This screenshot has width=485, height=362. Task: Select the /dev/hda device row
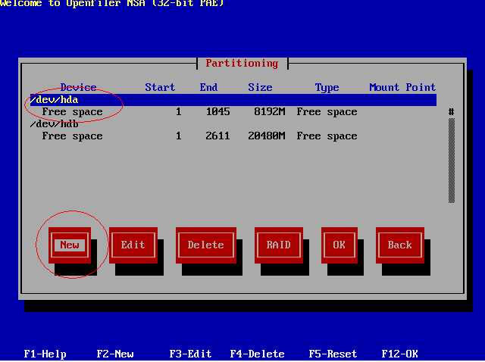point(233,100)
